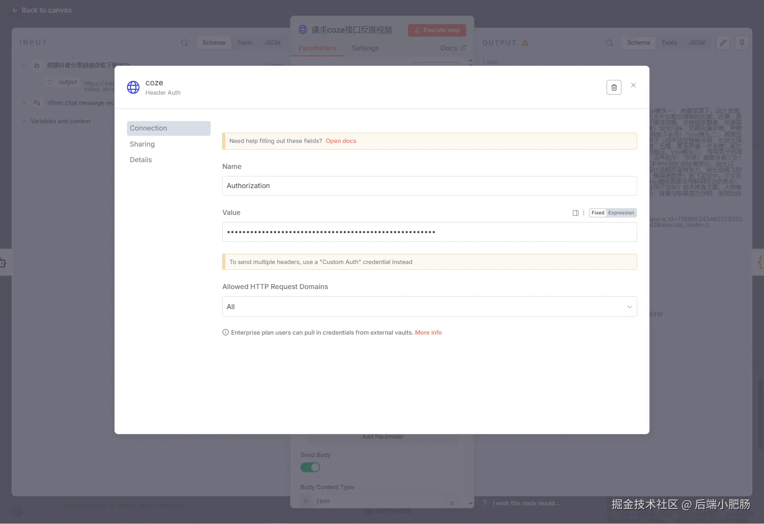Click the globe icon in the coze header
764x524 pixels.
(x=133, y=88)
